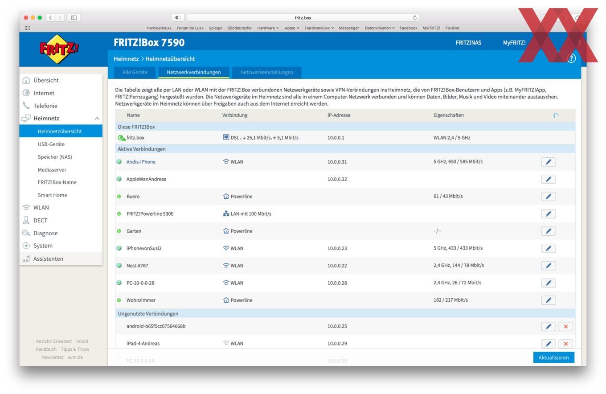Viewport: 606px width, 394px height.
Task: Click the reader/privacy icon left of address bar
Action: tap(178, 18)
